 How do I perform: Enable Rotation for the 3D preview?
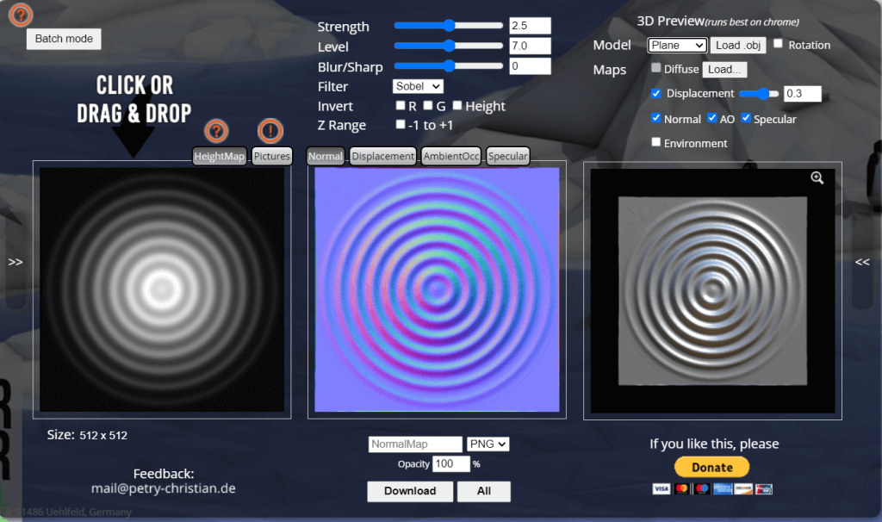click(778, 43)
